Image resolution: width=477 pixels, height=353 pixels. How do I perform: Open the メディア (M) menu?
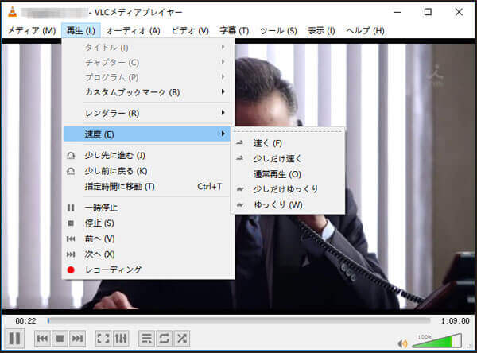pos(31,31)
